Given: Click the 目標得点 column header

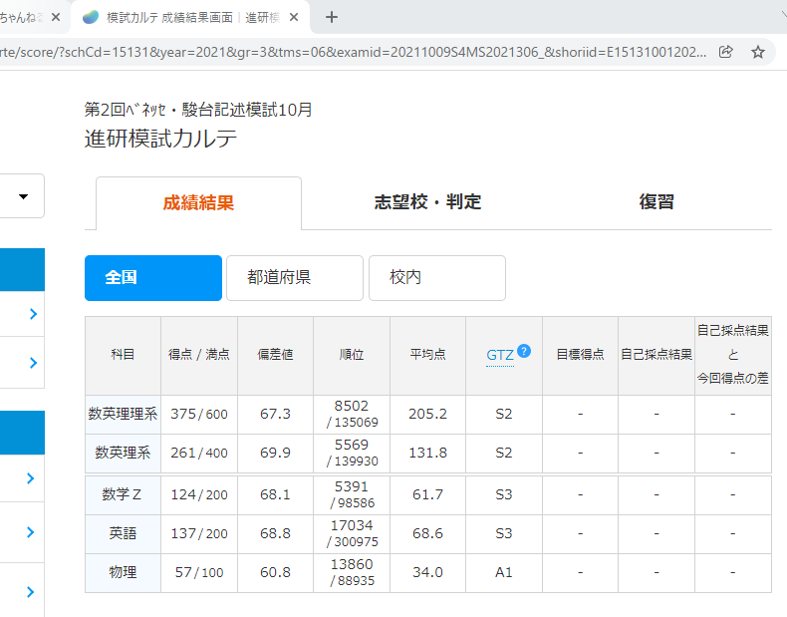Looking at the screenshot, I should tap(580, 355).
